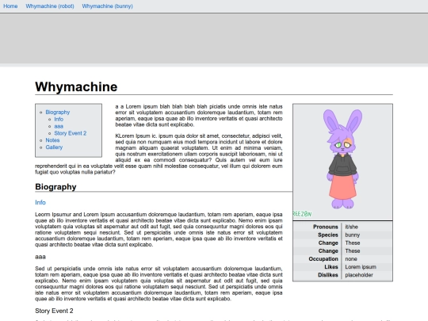Select the bunny species value

click(x=353, y=235)
